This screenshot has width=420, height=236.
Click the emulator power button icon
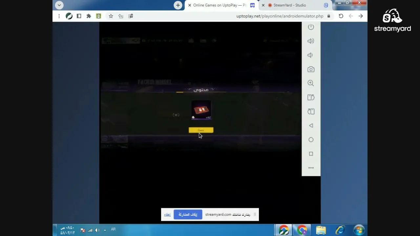[311, 27]
